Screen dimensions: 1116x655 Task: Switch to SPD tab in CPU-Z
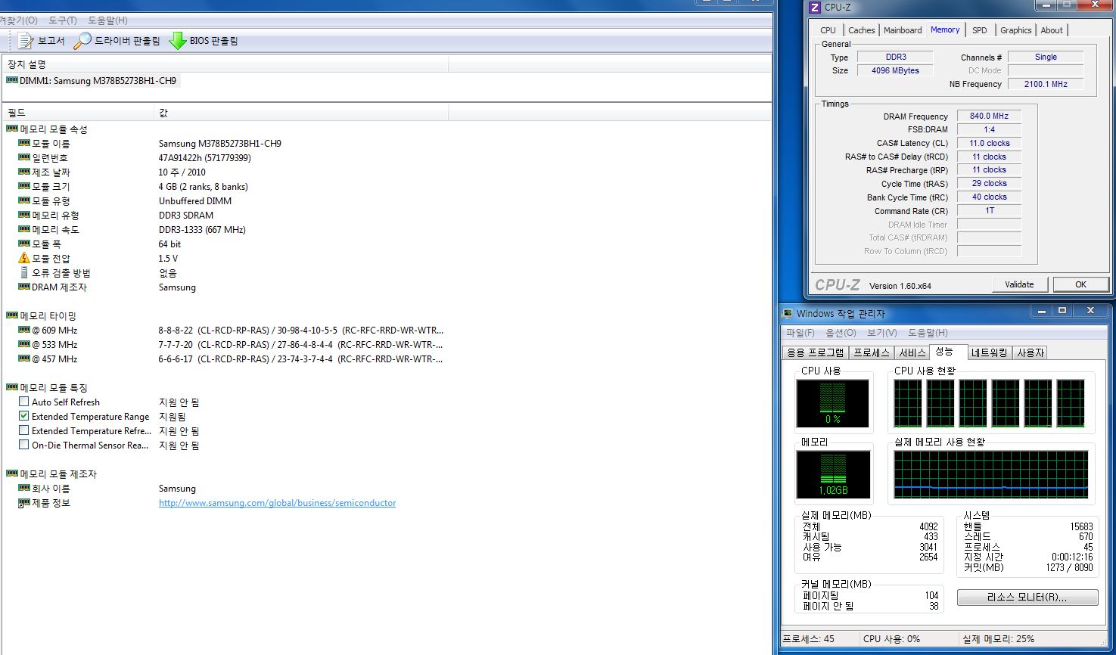coord(980,30)
